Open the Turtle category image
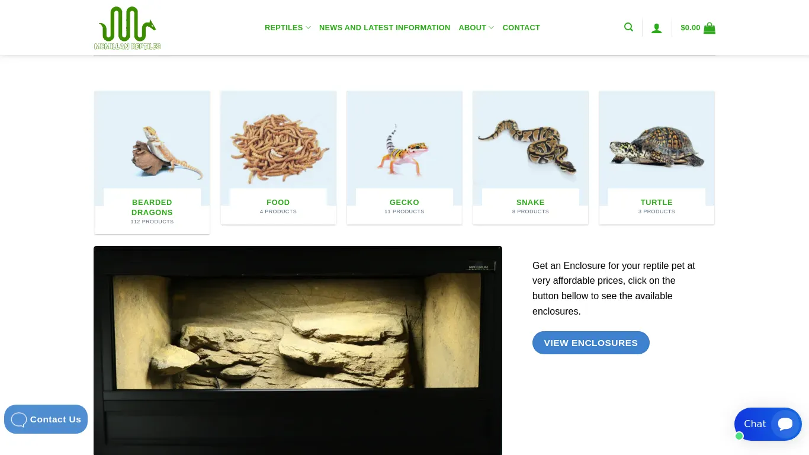The image size is (809, 455). pos(657,148)
